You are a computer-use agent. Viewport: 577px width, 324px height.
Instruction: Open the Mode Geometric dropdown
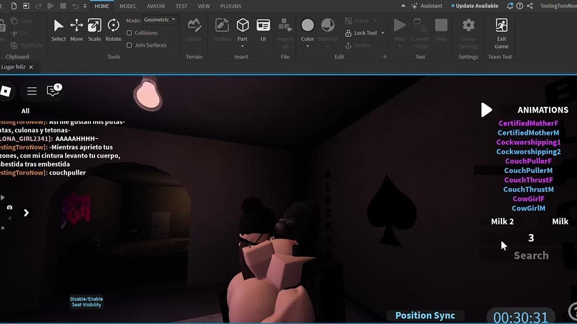pos(160,20)
